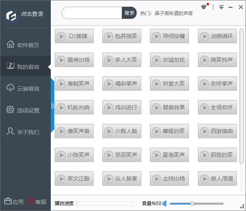The width and height of the screenshot is (246, 211).
Task: Play the 邪恶笑声 sound effect
Action: [122, 155]
